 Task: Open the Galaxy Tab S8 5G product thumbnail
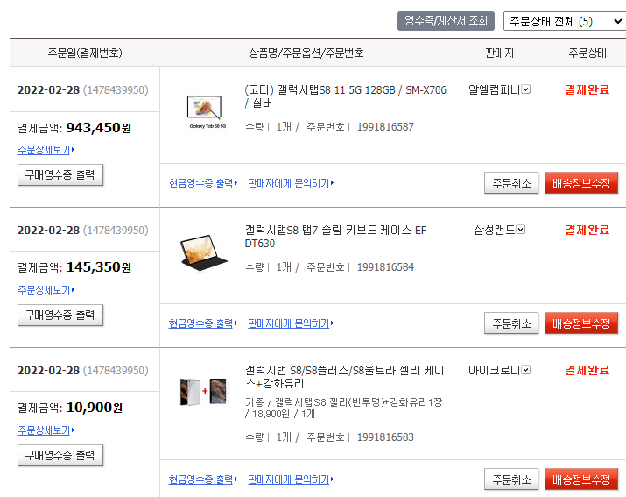click(204, 111)
